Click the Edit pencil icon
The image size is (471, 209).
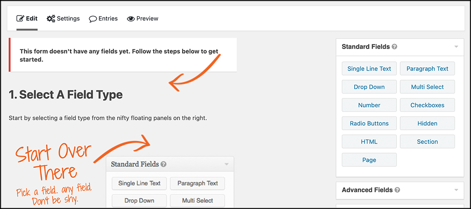pyautogui.click(x=20, y=19)
